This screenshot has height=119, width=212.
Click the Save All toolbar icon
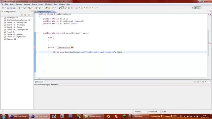pyautogui.click(x=11, y=8)
